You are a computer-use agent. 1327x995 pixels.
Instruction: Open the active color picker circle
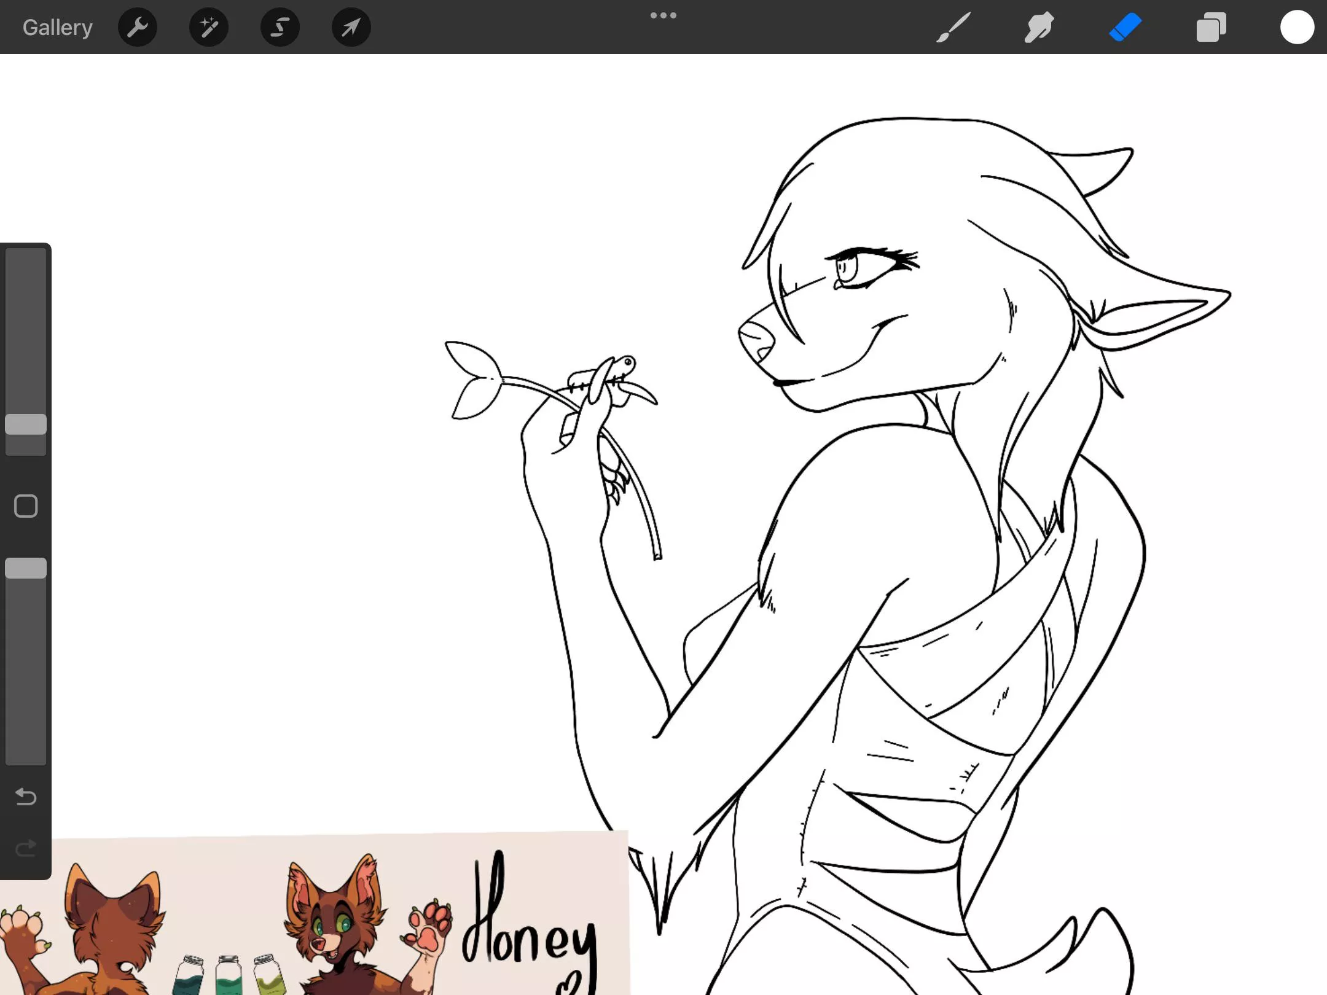pyautogui.click(x=1297, y=28)
